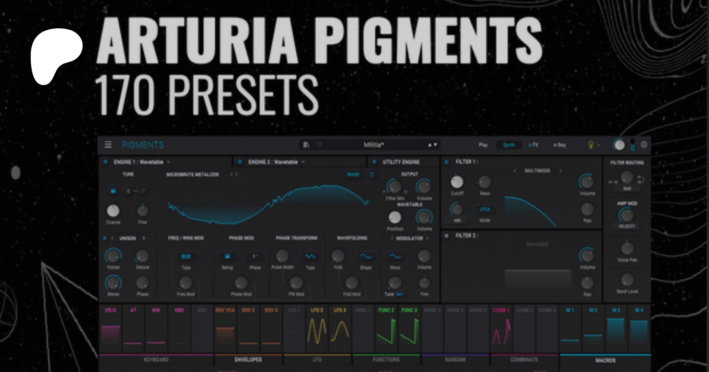This screenshot has height=372, width=709.
Task: Expand the Engine 1 Wavetable type dropdown
Action: click(x=169, y=162)
